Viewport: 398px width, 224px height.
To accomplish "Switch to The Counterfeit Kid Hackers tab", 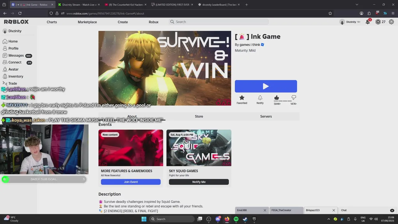I will pyautogui.click(x=126, y=5).
